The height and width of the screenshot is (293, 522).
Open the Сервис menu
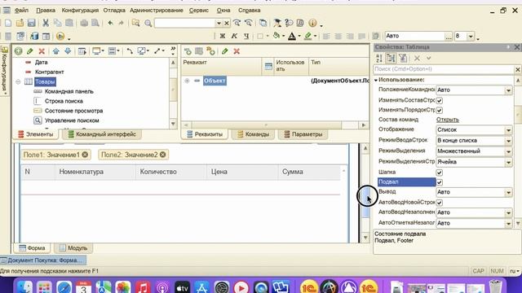199,11
